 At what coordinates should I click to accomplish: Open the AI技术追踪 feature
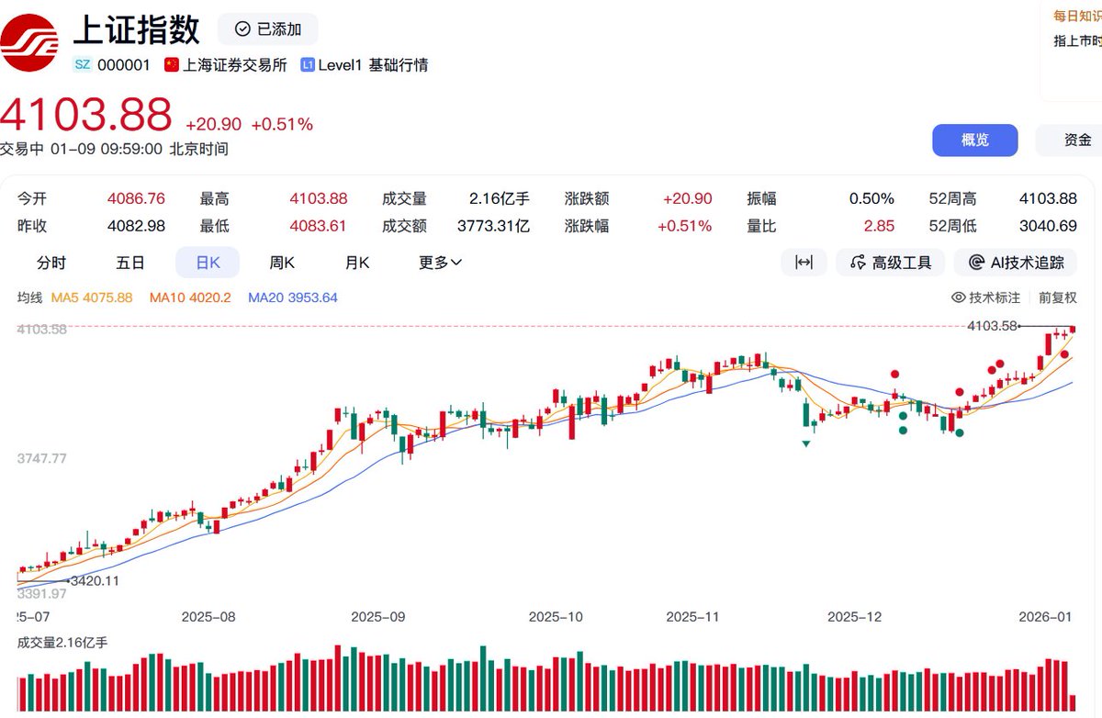[1016, 262]
